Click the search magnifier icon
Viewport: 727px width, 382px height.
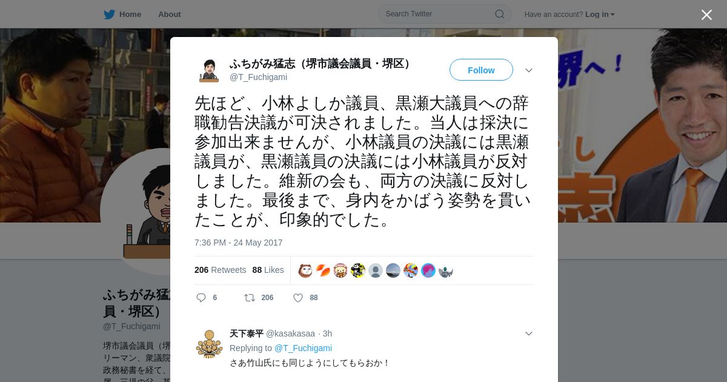coord(500,14)
